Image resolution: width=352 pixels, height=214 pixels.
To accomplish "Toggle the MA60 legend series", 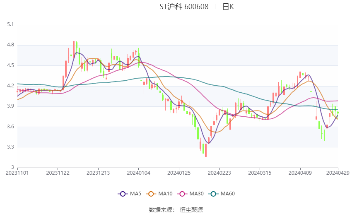I will 222,194.
